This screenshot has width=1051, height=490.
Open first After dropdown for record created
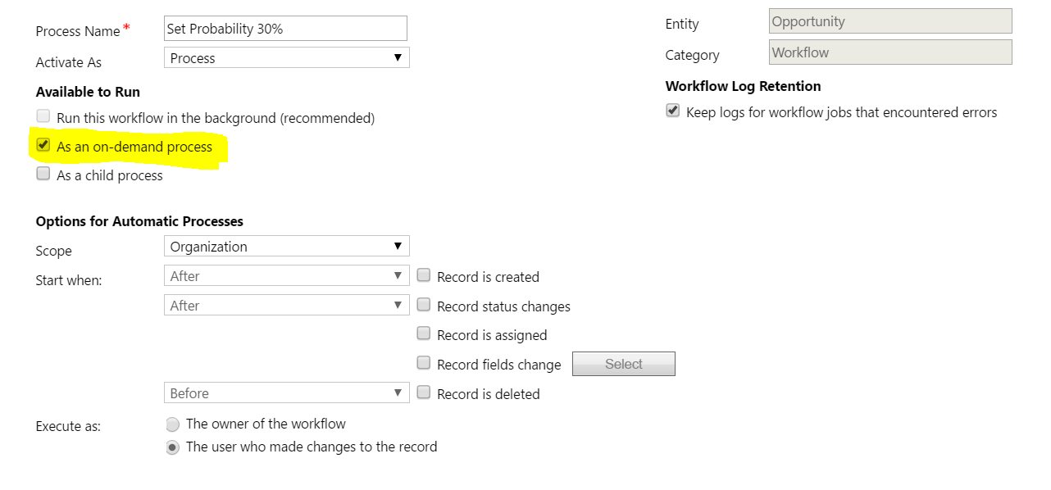tap(286, 276)
